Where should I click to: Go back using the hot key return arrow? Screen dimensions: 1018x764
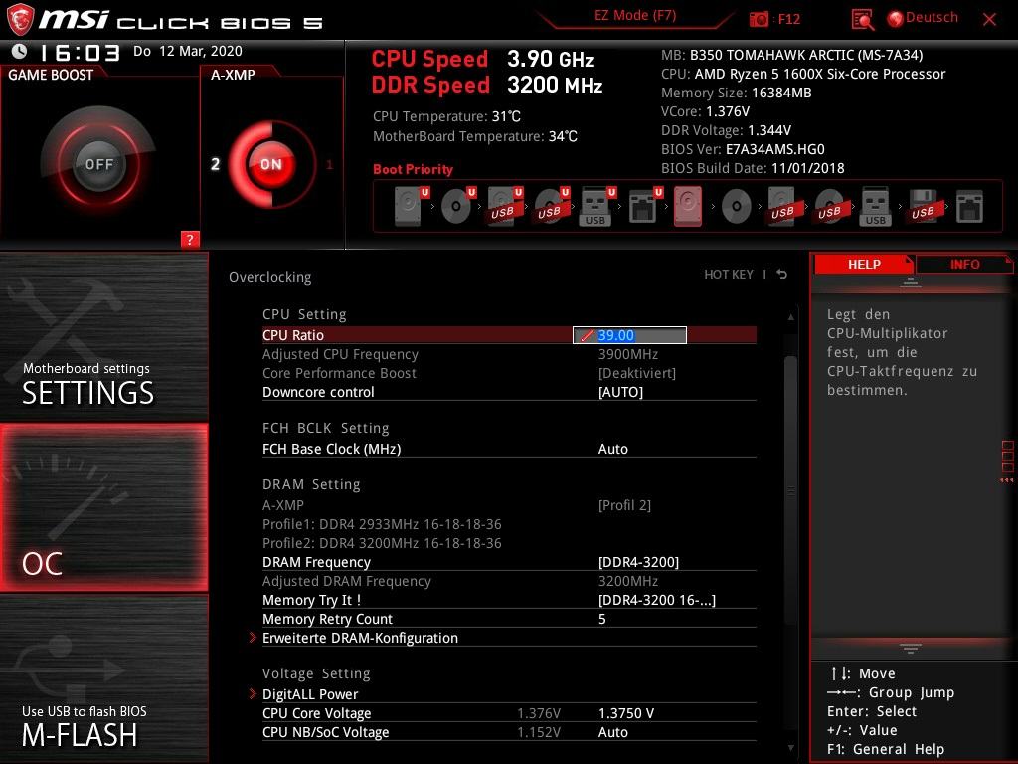click(x=782, y=275)
